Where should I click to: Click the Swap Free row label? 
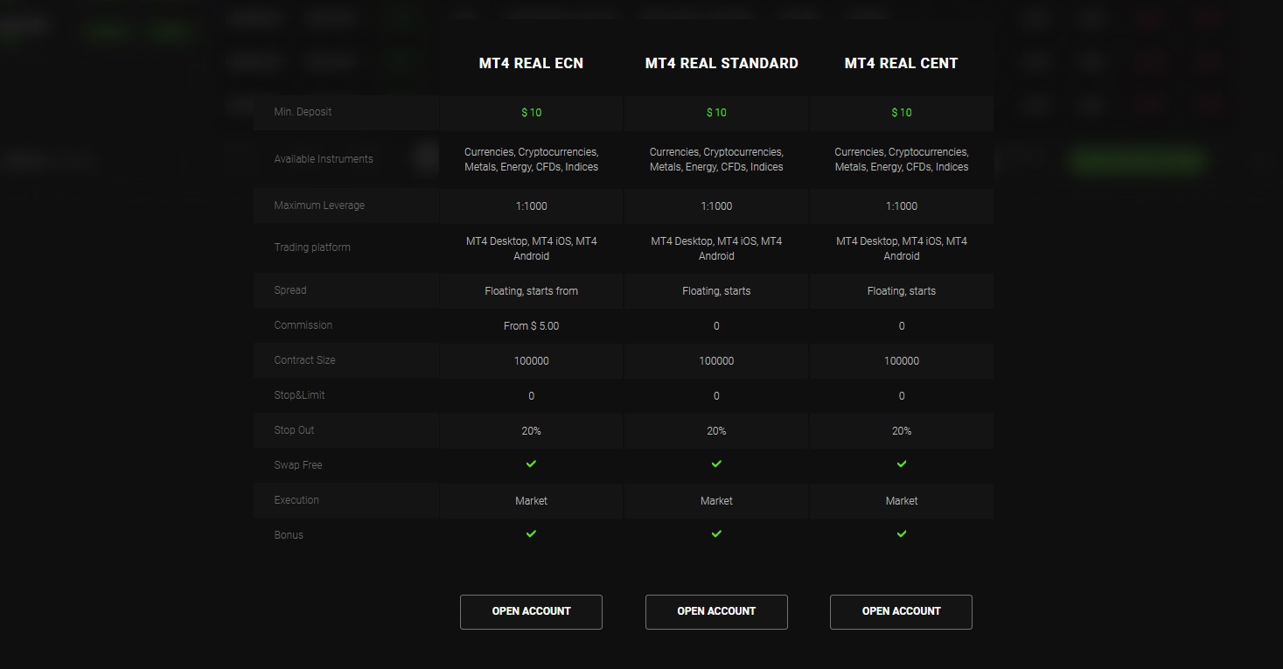(298, 465)
